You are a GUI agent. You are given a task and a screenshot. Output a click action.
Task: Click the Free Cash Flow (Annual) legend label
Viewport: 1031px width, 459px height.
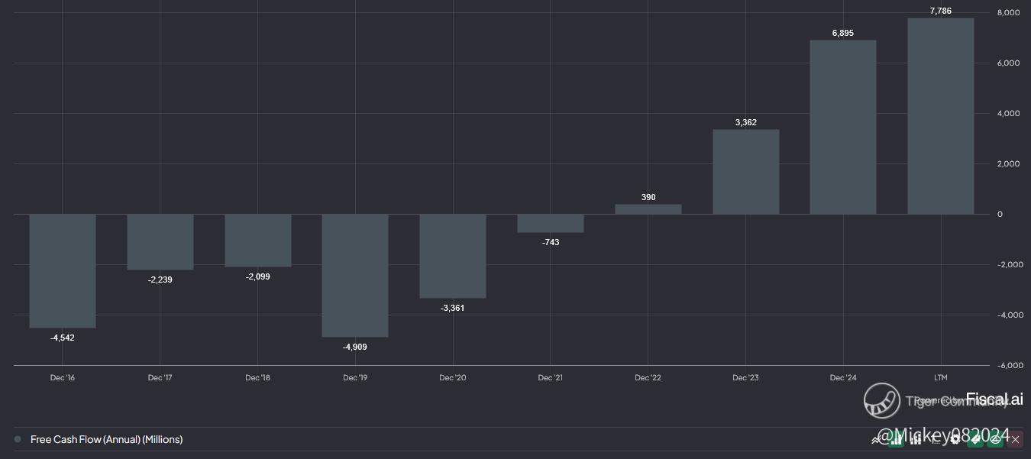pos(106,439)
